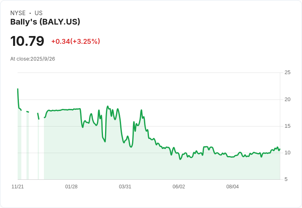Click the lowest dip of the line near 06/02
The height and width of the screenshot is (208, 302).
click(180, 159)
